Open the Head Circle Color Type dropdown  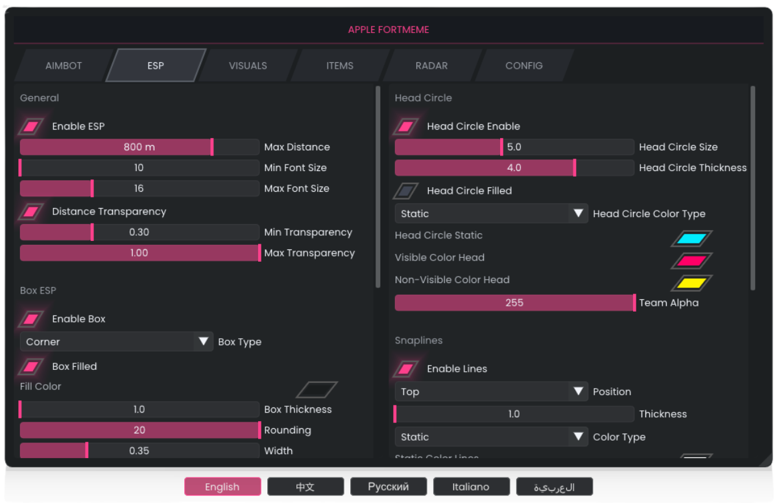tap(491, 214)
